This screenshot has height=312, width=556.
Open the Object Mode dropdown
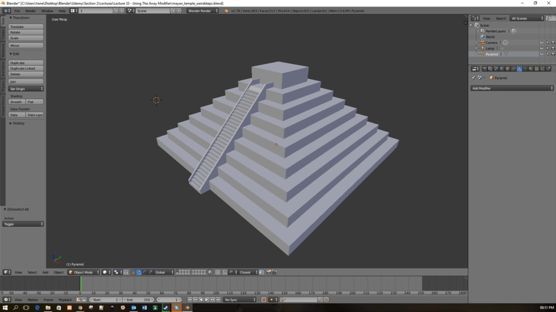pyautogui.click(x=83, y=273)
